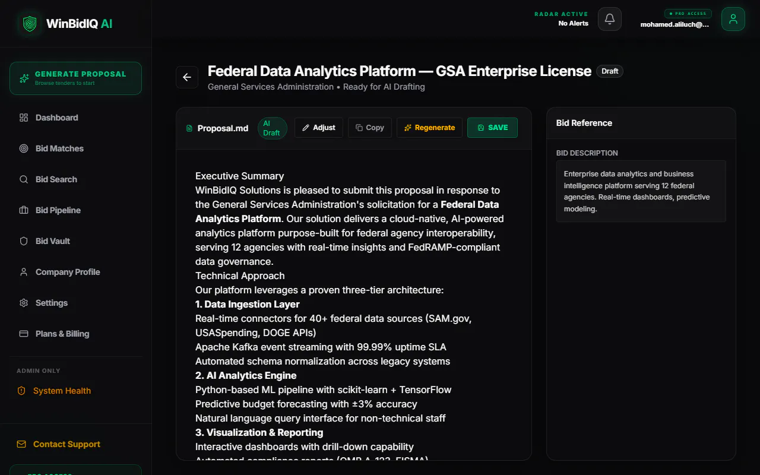Click the No Alerts text
This screenshot has width=760, height=475.
coord(574,23)
